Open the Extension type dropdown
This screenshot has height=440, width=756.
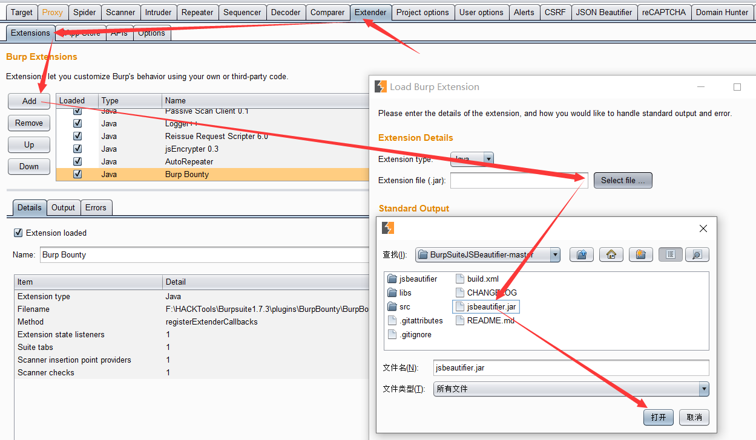click(x=472, y=160)
